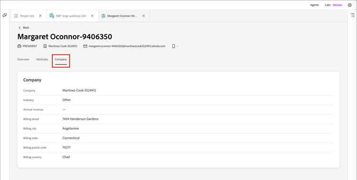Screen dimensions: 357x180
Task: Click the Industry value Other
Action: (67, 100)
